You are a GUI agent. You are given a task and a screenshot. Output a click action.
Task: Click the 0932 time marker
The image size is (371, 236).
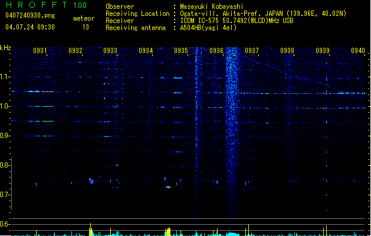click(x=75, y=51)
